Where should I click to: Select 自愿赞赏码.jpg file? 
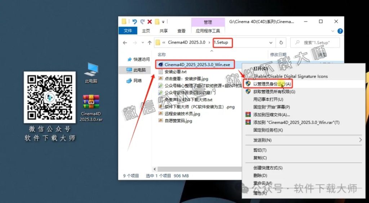[x=178, y=121]
